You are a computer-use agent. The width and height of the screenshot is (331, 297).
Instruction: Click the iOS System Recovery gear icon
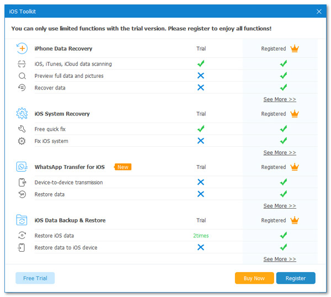point(22,114)
